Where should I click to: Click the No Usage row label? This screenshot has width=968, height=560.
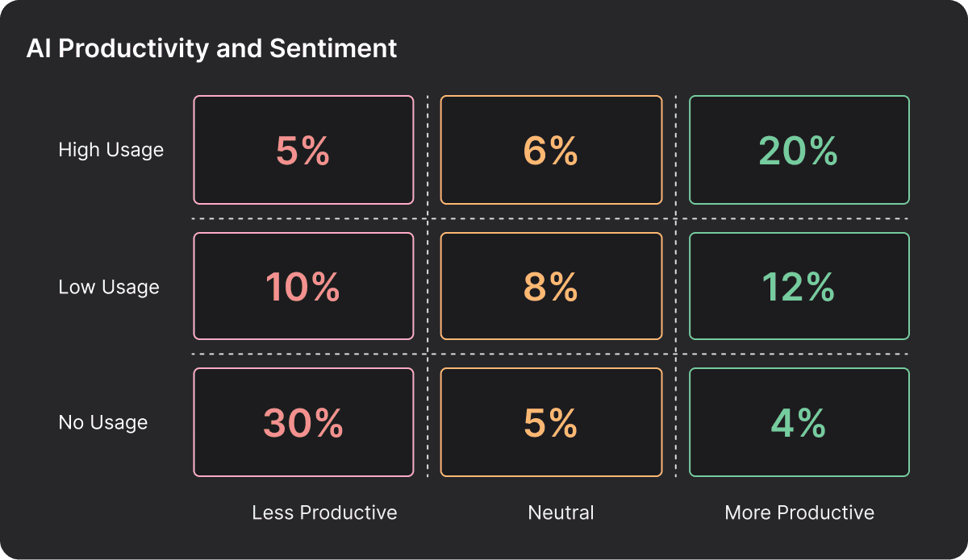point(103,422)
